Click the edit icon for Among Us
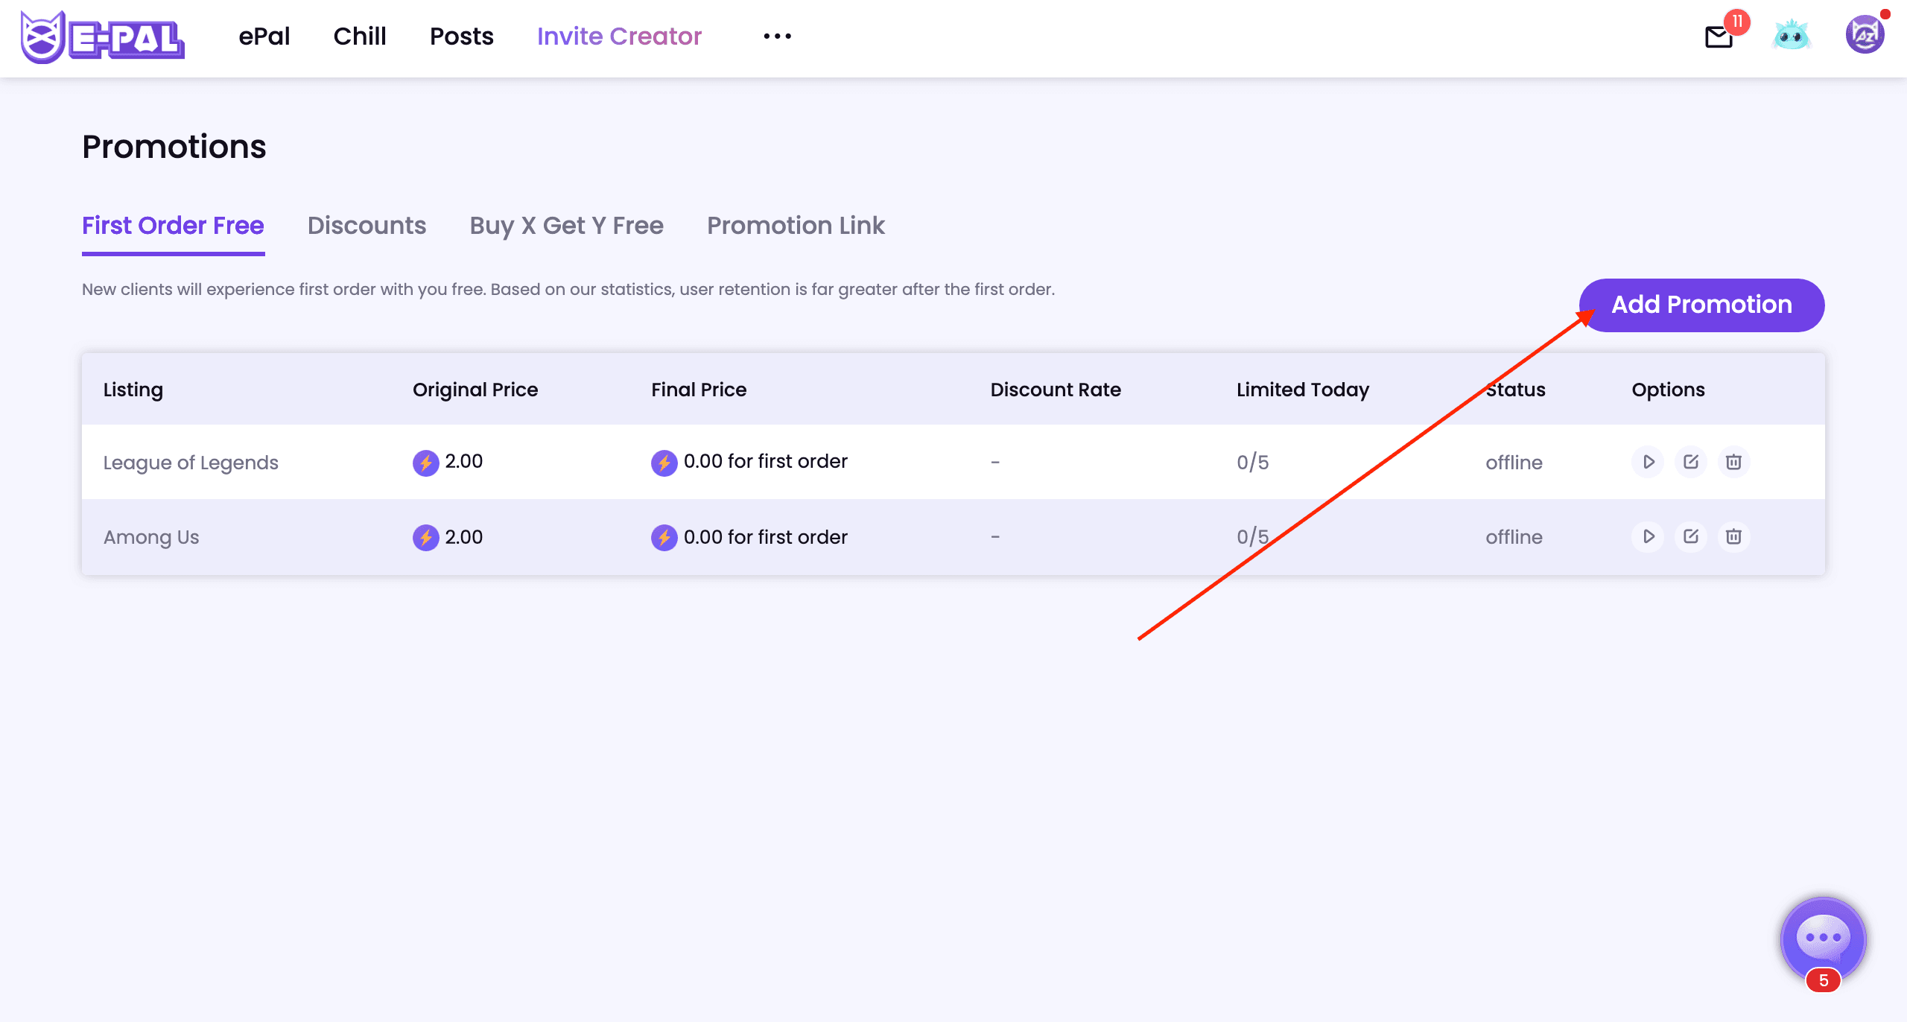Viewport: 1907px width, 1022px height. [x=1691, y=536]
